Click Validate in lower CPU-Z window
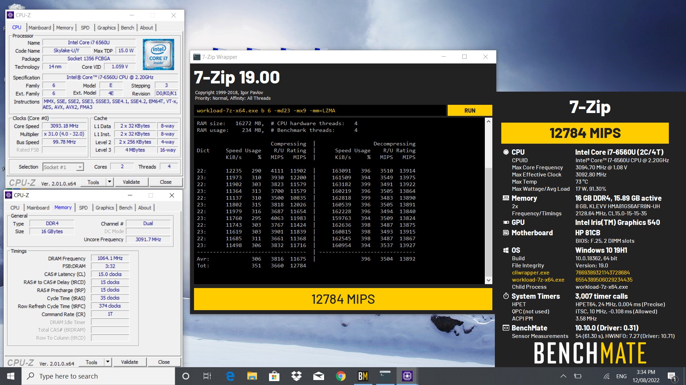686x385 pixels. click(130, 362)
